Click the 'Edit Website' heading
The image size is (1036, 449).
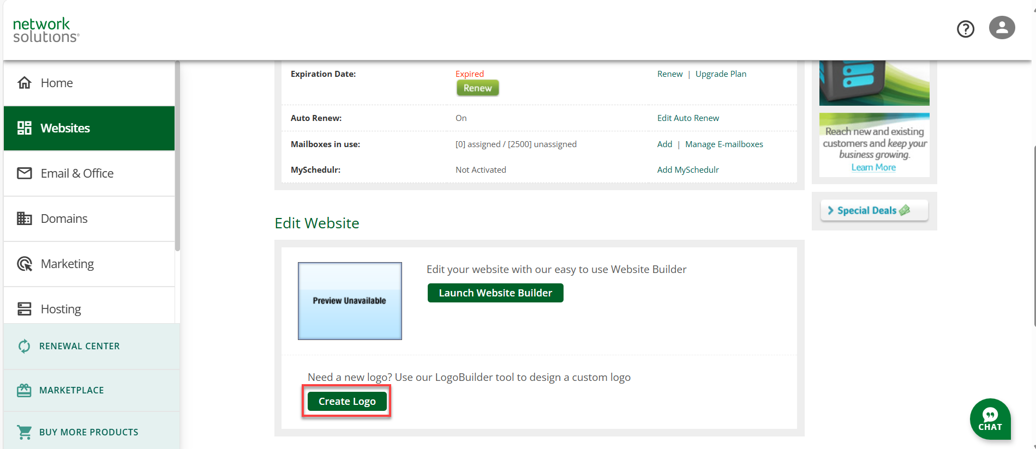(x=317, y=223)
